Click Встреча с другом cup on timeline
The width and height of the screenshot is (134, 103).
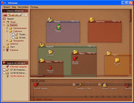click(105, 85)
